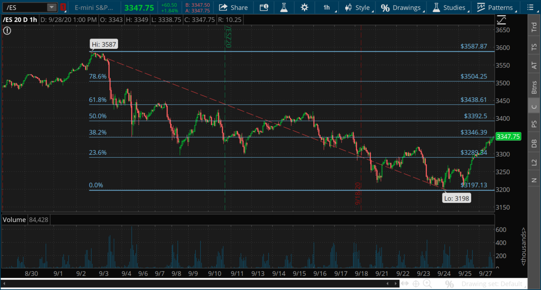This screenshot has height=290, width=541.
Task: Open the Style dropdown menu
Action: point(358,8)
